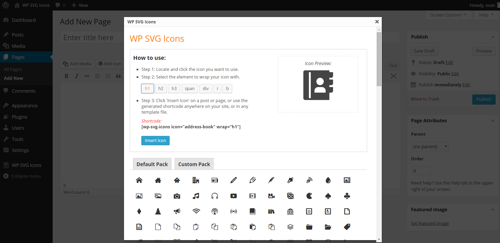Select the price tag icon
The height and width of the screenshot is (243, 500).
pyautogui.click(x=346, y=227)
